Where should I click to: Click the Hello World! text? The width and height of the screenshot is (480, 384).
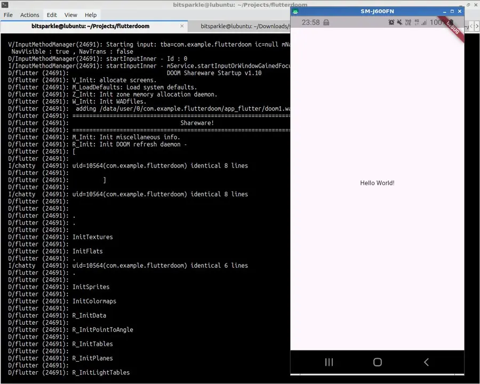[x=377, y=183]
